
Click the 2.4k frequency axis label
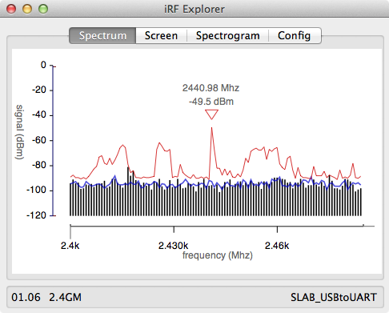pos(70,246)
